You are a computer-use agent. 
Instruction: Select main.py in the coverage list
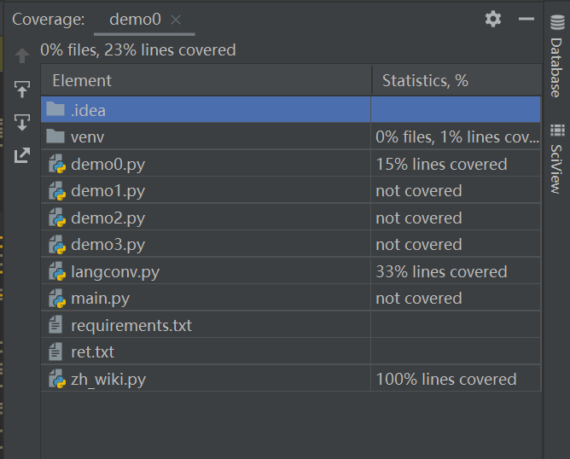pyautogui.click(x=100, y=299)
